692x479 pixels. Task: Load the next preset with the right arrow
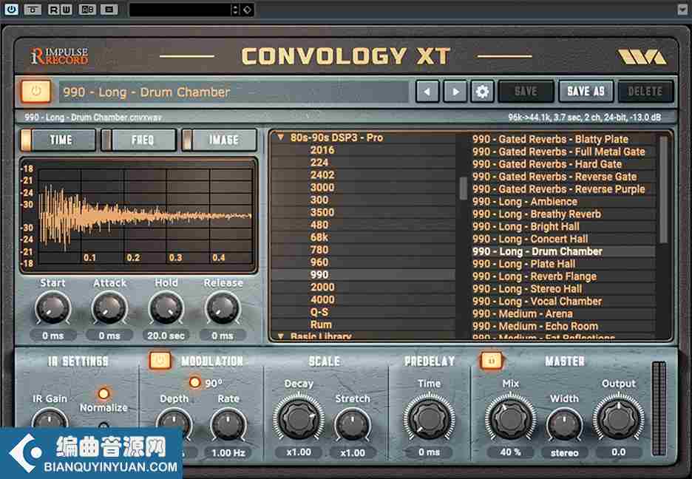pos(455,92)
